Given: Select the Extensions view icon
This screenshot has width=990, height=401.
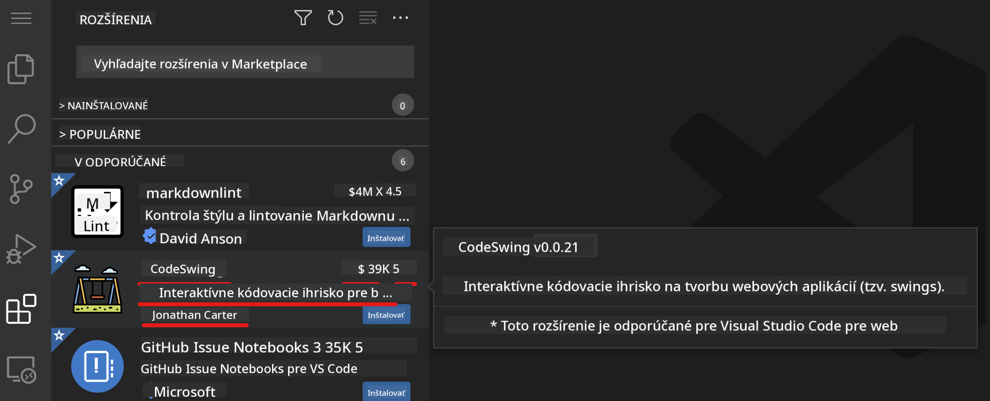Looking at the screenshot, I should coord(21,309).
